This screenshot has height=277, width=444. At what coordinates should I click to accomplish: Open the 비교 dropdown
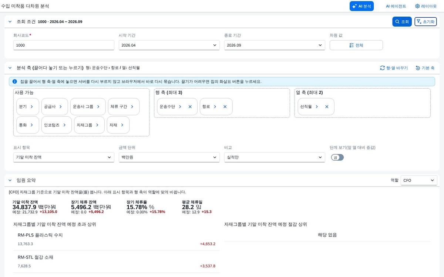275,157
